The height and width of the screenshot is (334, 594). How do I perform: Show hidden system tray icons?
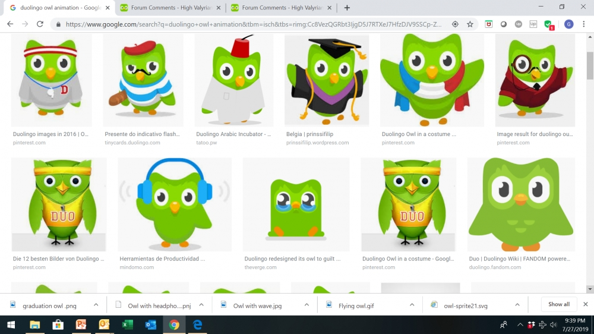[520, 324]
